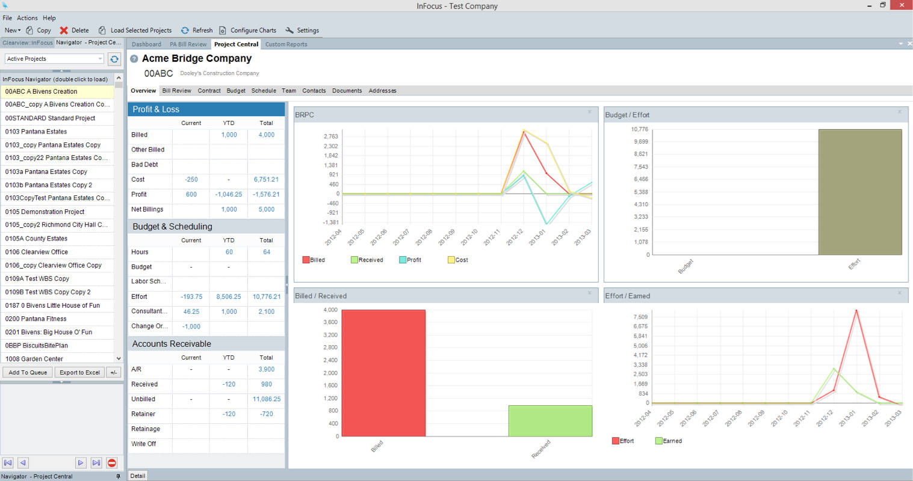
Task: Open the Active Projects dropdown
Action: tap(100, 59)
